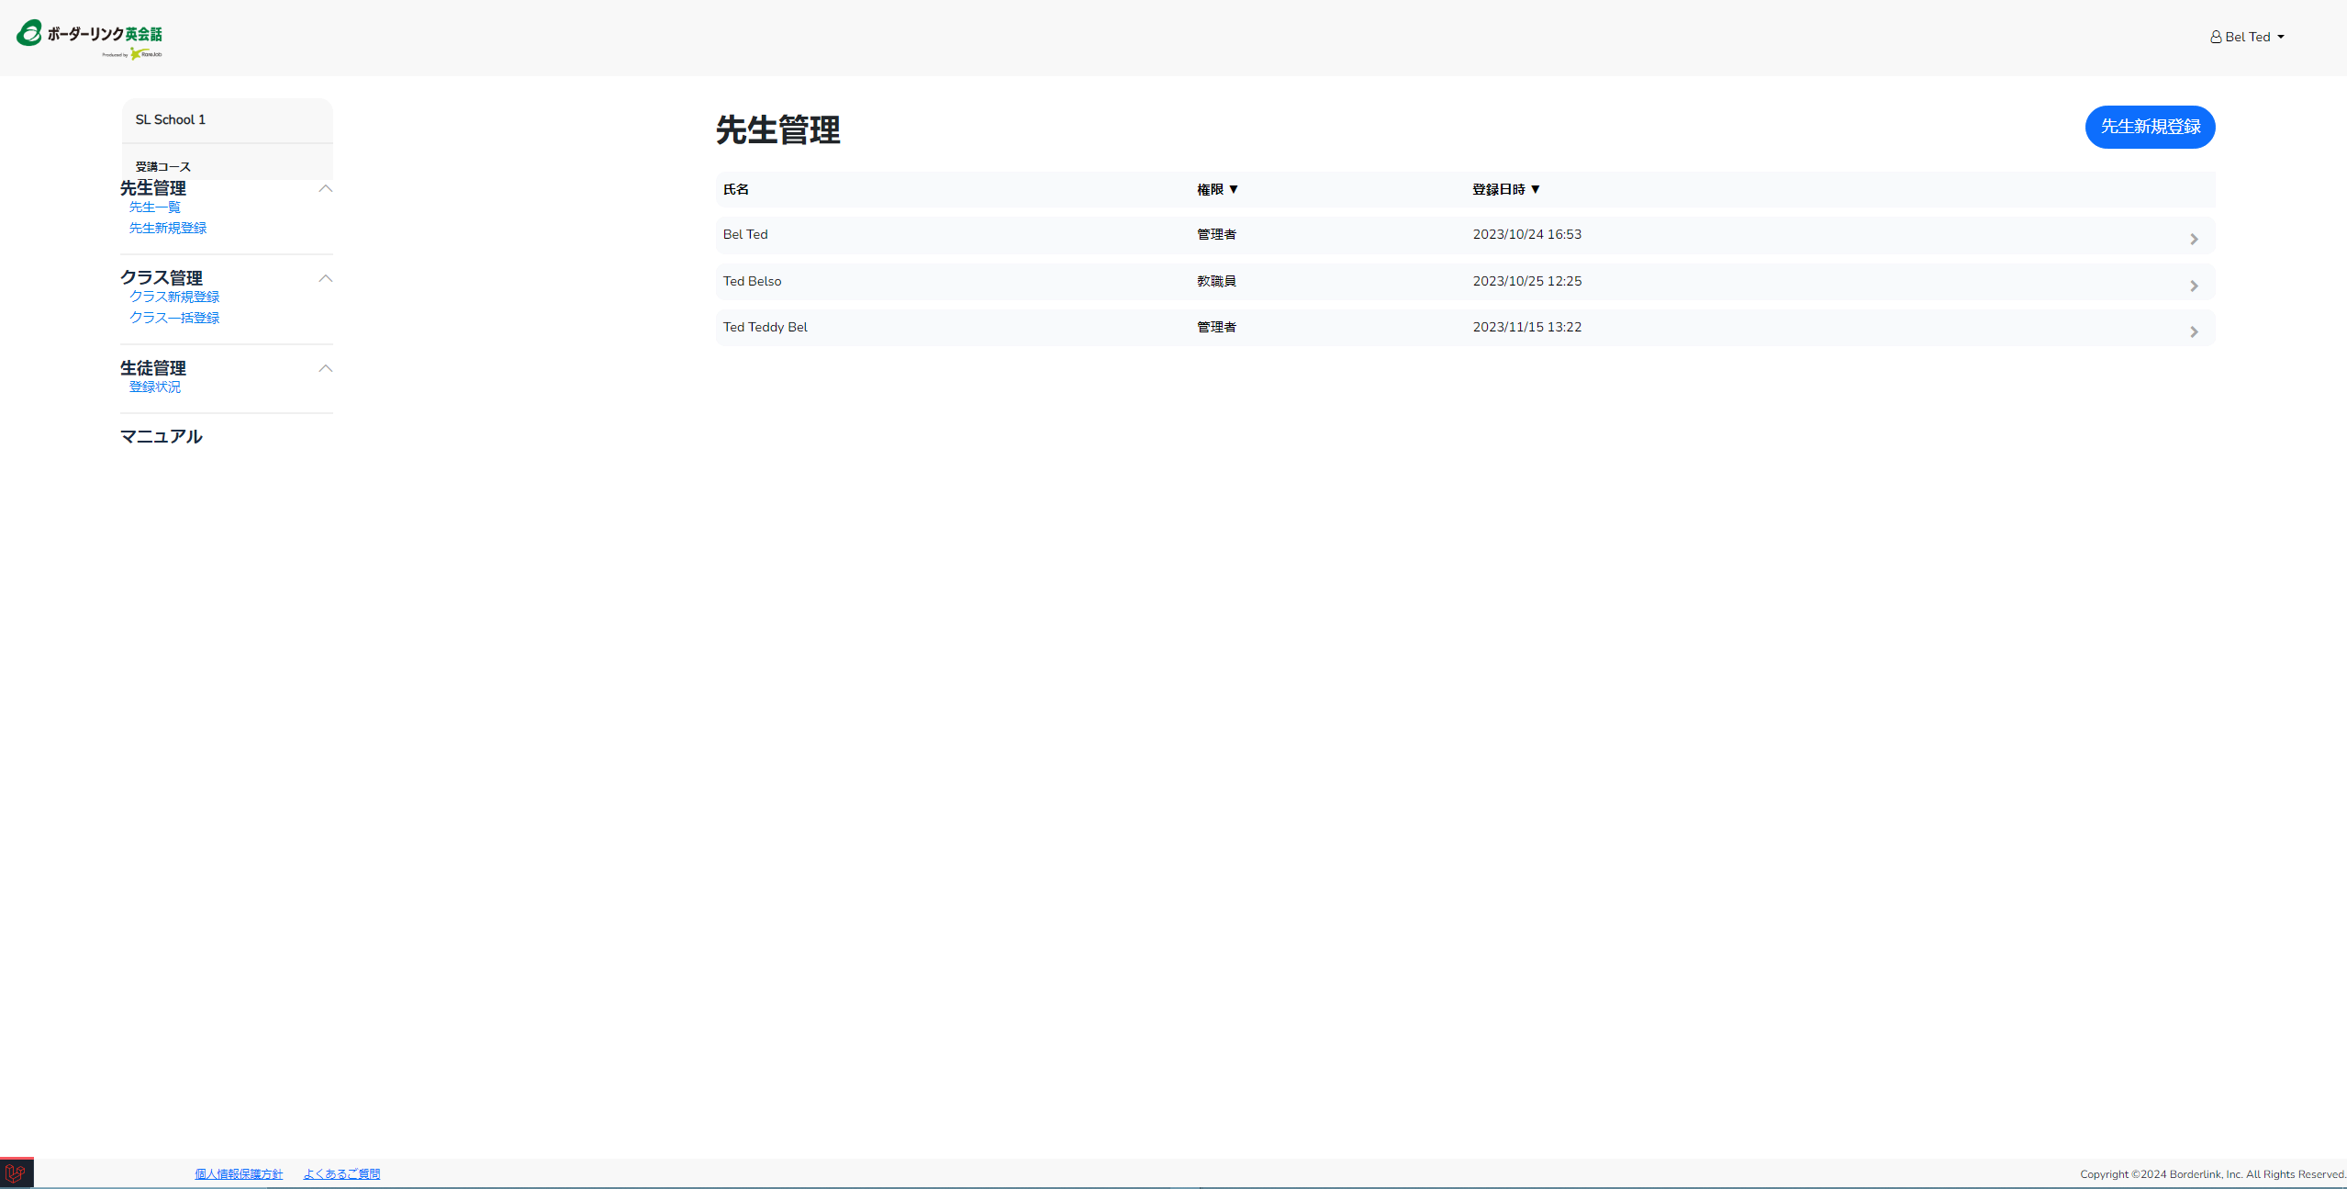The height and width of the screenshot is (1189, 2347).
Task: Open Ted Teddy Bel row arrow icon
Action: (2194, 332)
